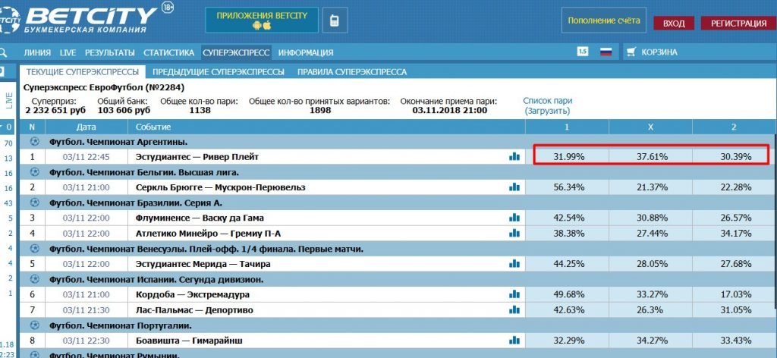Open the Betcity apps banner

pyautogui.click(x=262, y=20)
